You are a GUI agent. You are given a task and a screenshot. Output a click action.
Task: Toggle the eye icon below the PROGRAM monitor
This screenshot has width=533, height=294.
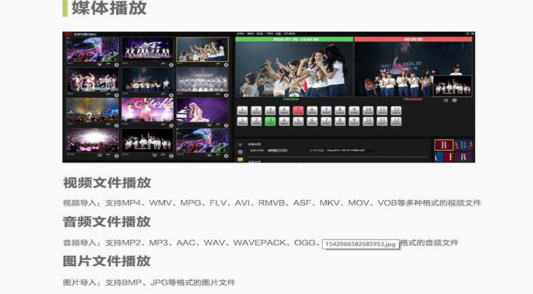click(x=455, y=100)
